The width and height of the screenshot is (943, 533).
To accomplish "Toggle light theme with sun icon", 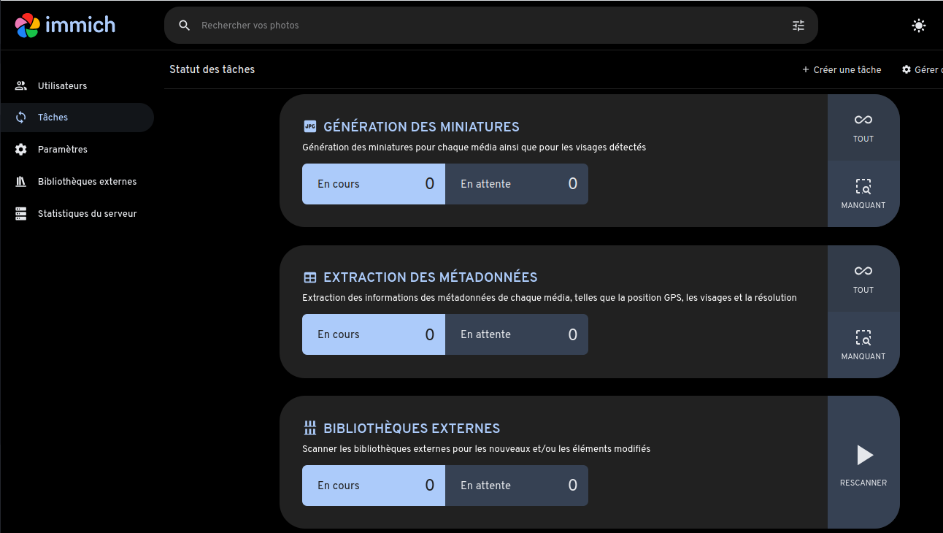I will [918, 26].
